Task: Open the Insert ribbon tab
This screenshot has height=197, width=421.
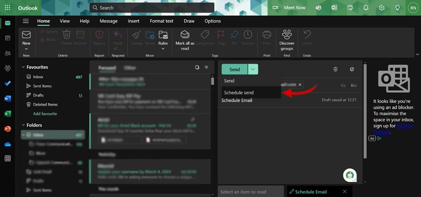Action: click(133, 21)
